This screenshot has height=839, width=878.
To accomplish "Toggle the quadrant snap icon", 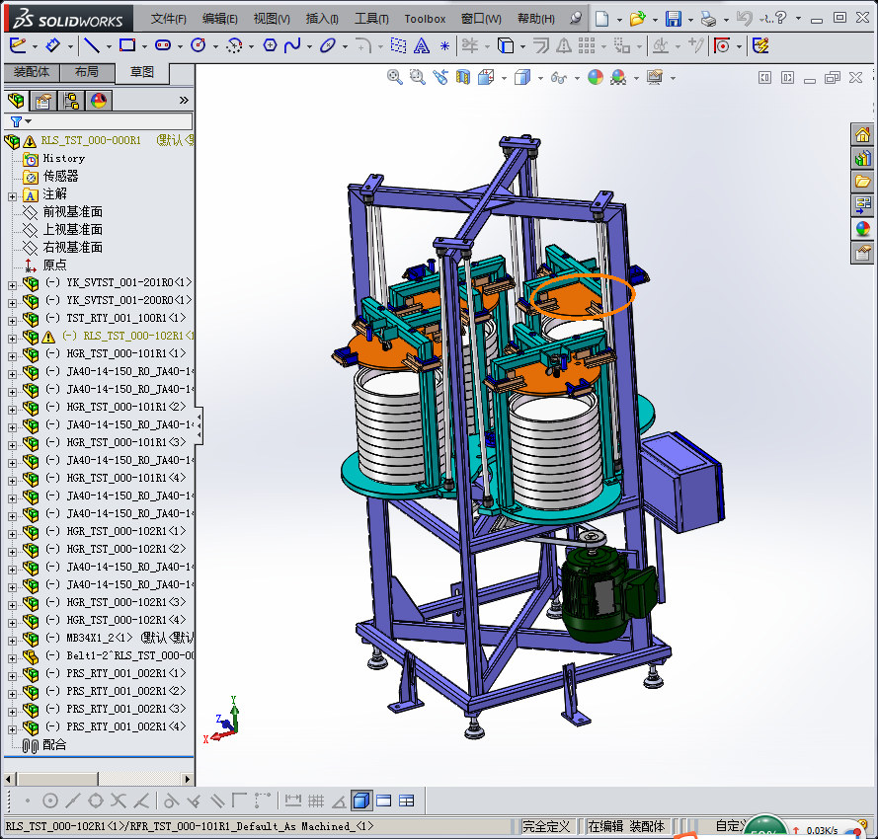I will click(96, 801).
